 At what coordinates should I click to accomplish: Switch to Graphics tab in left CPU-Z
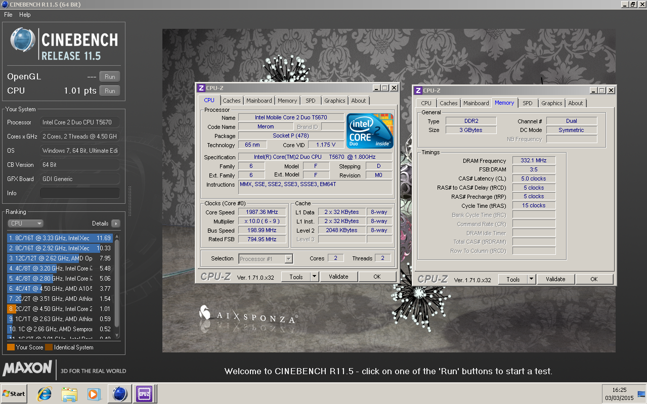335,101
